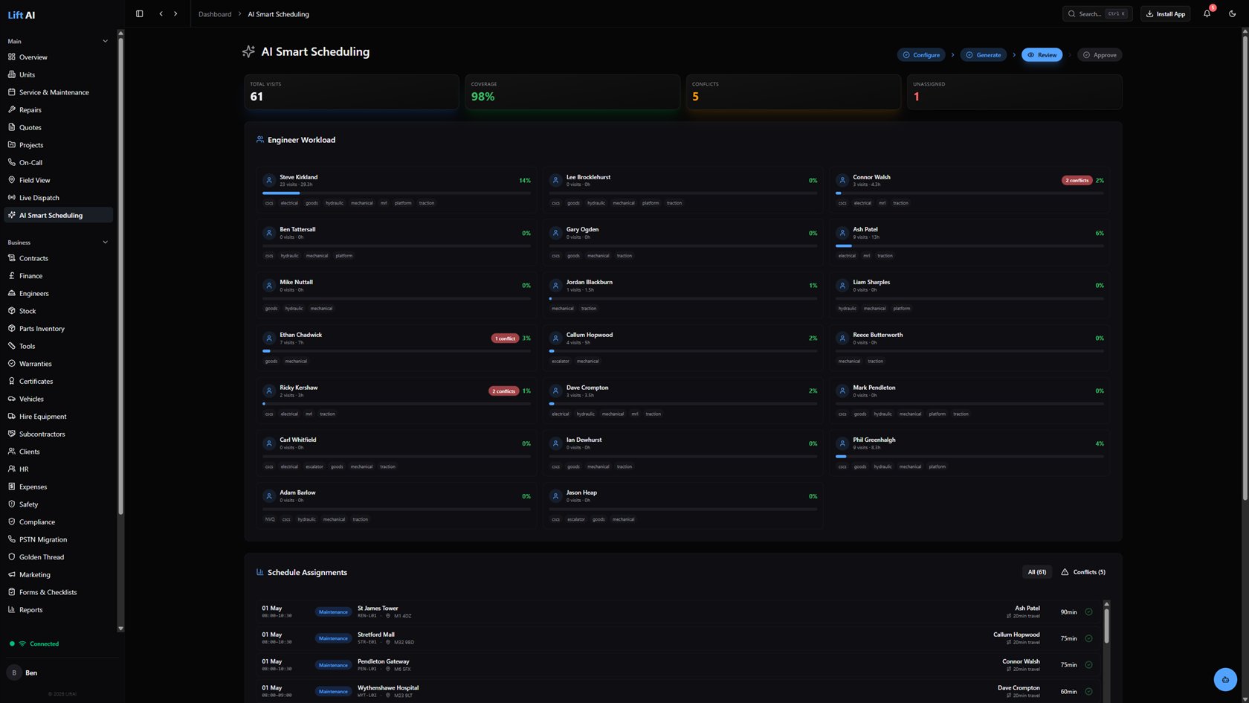This screenshot has width=1249, height=703.
Task: Select the Wythenshawe Hospital assignment row
Action: coord(678,691)
